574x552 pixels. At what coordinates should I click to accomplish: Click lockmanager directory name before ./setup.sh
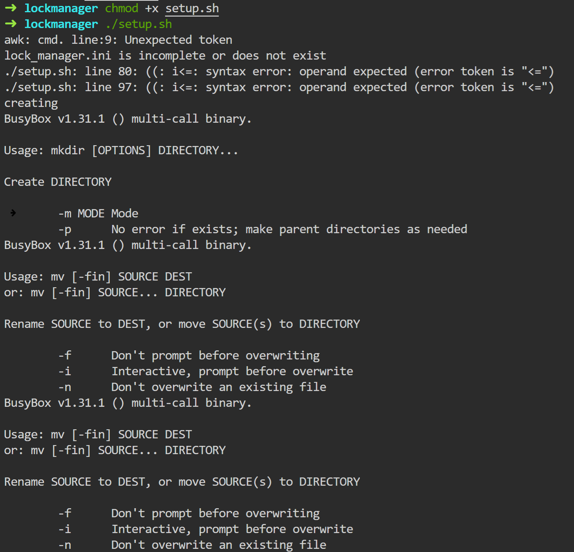pos(61,24)
